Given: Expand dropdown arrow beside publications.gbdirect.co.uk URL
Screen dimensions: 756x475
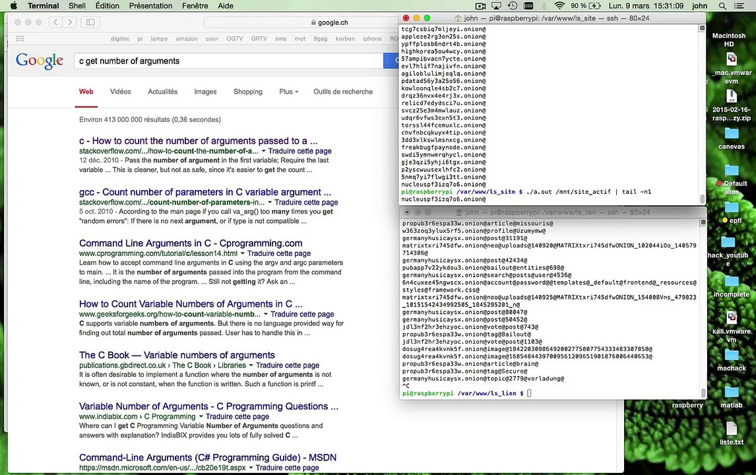Looking at the screenshot, I should click(251, 365).
